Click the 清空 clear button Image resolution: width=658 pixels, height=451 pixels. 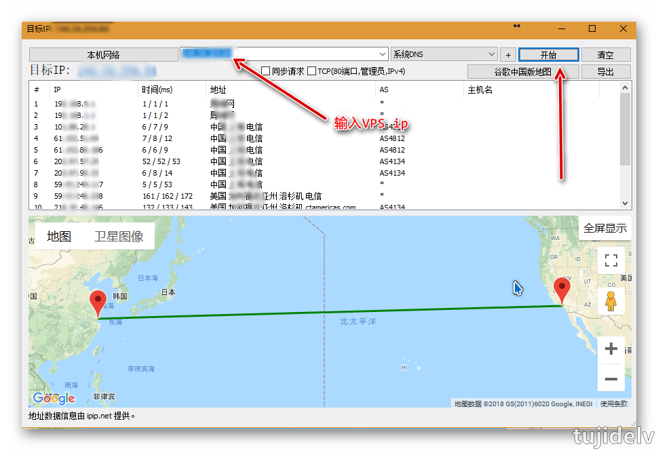click(605, 55)
